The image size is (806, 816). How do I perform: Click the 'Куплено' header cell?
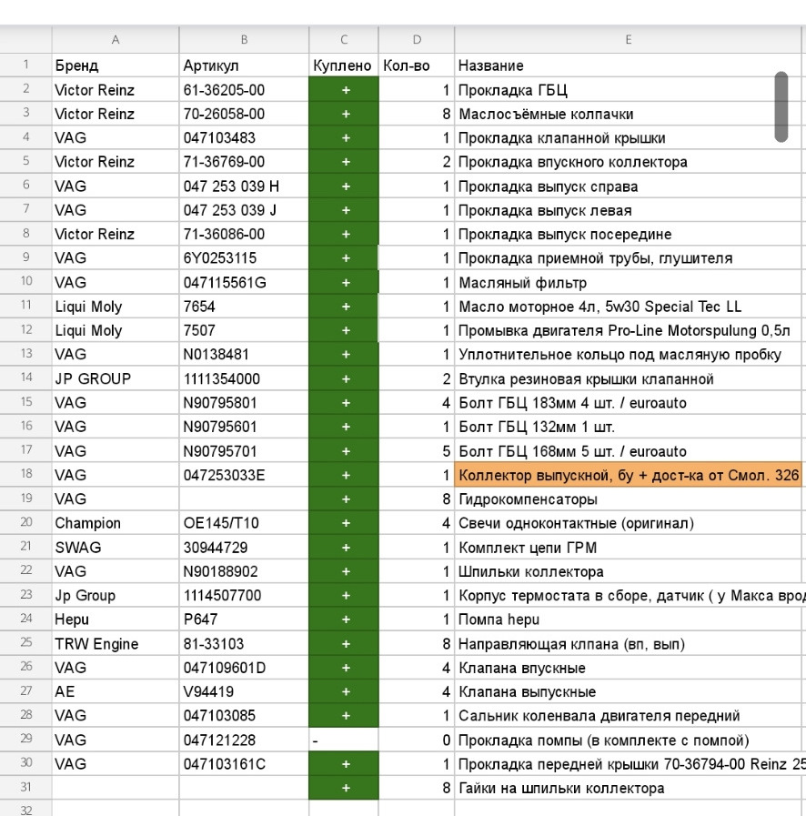[x=344, y=65]
